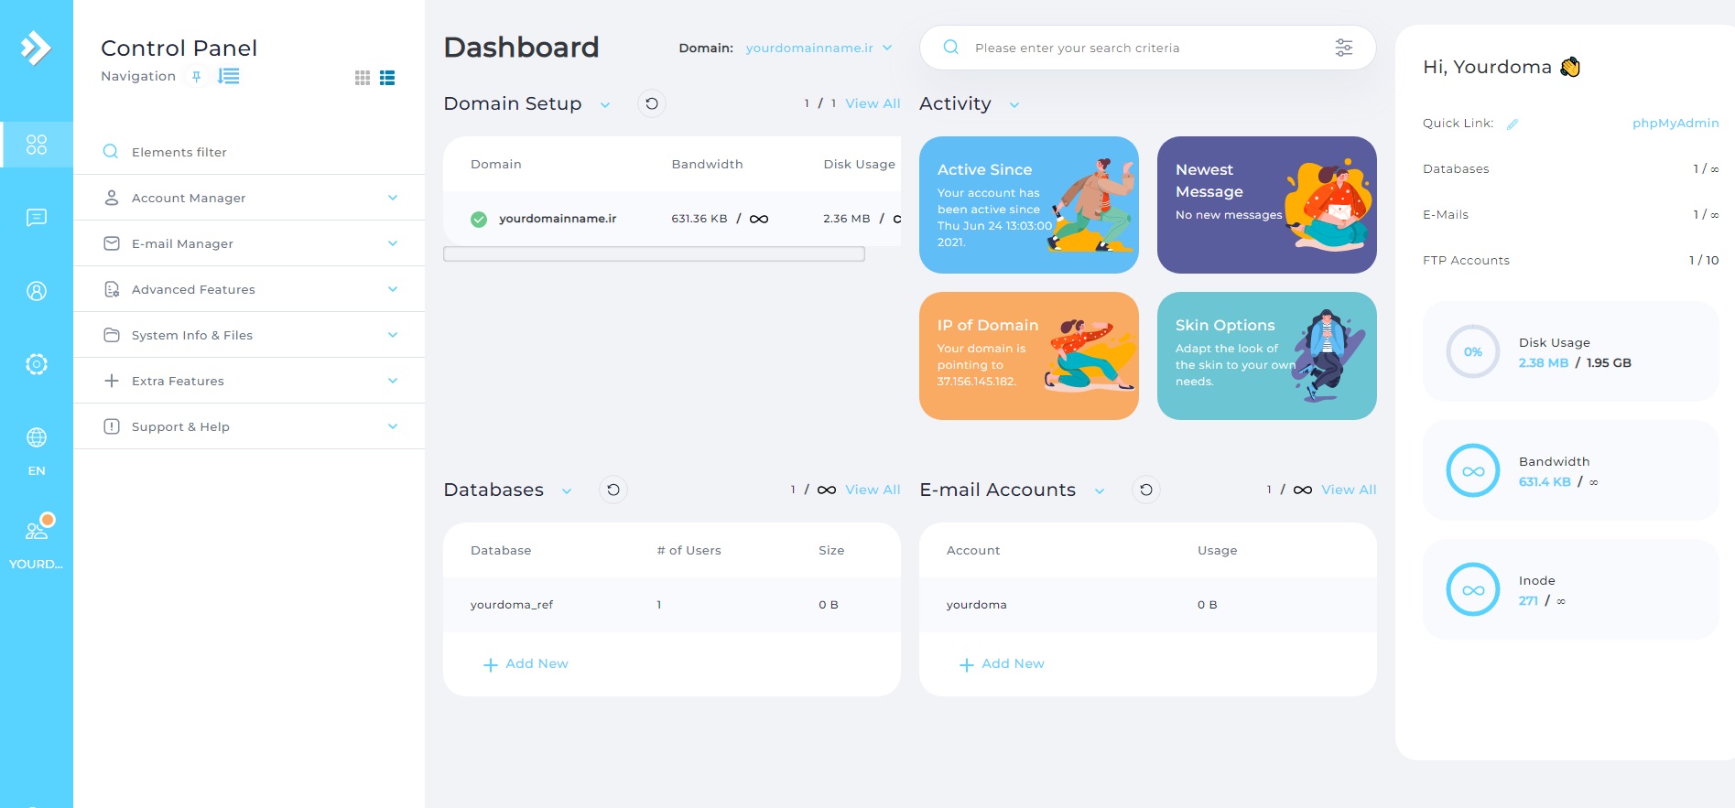Edit quick links pencil icon

[x=1513, y=124]
